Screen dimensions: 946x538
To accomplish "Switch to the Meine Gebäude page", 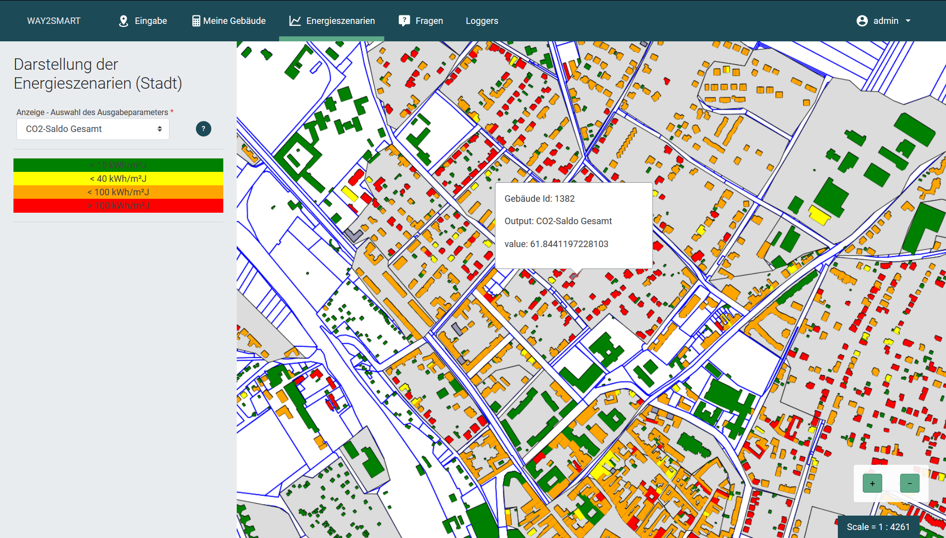I will (234, 21).
